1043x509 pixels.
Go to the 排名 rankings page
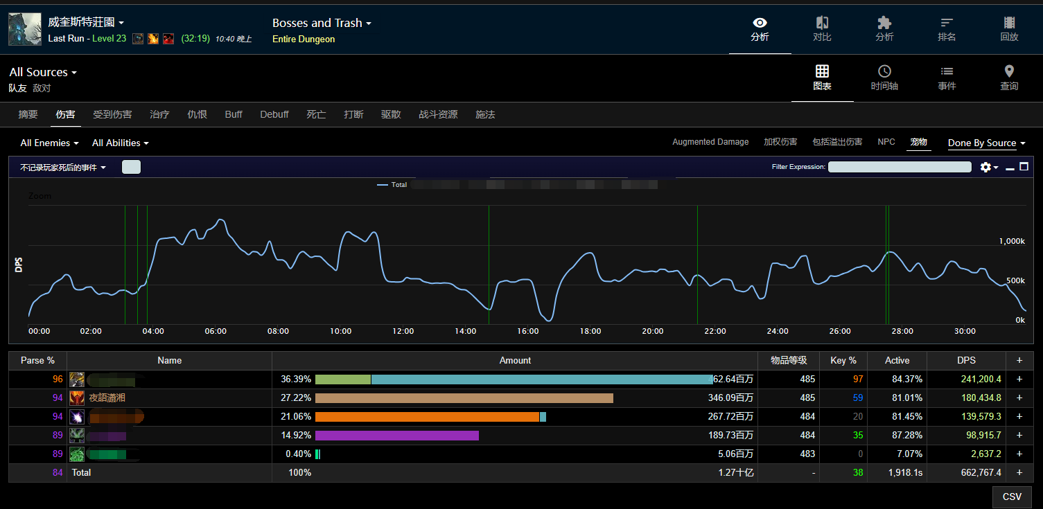[x=947, y=29]
